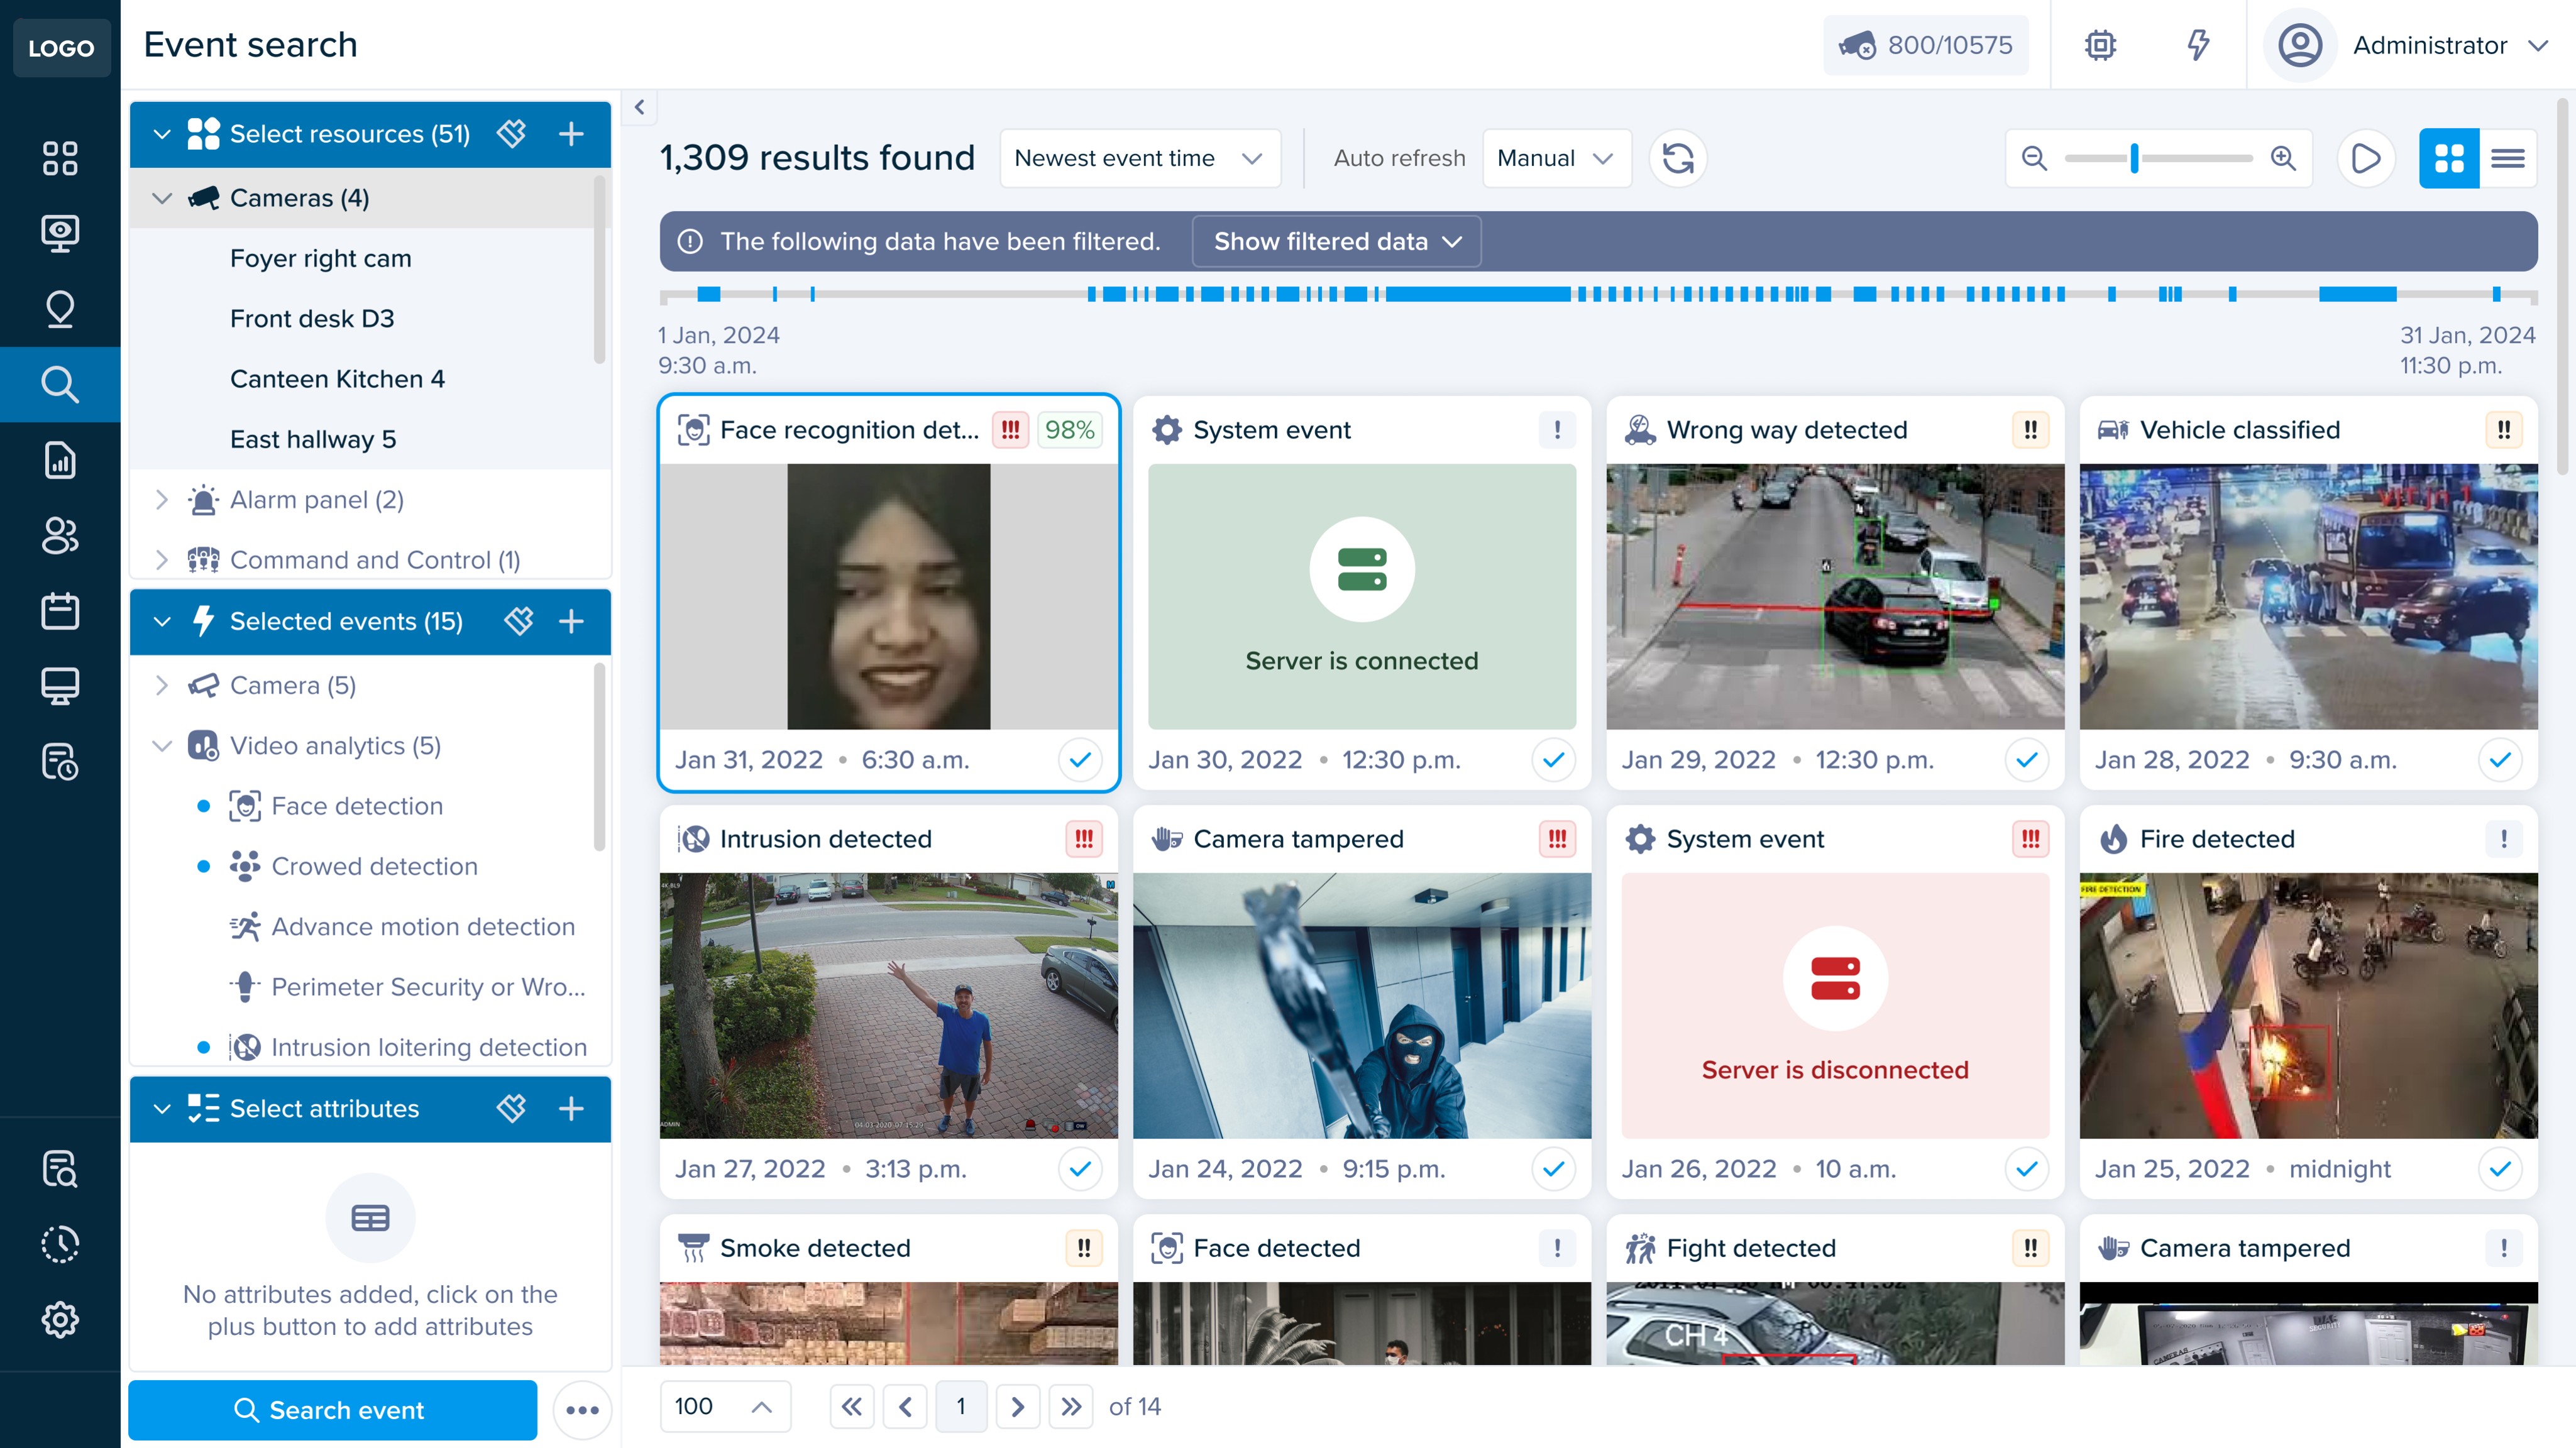Click the play slideshow icon

2365,158
